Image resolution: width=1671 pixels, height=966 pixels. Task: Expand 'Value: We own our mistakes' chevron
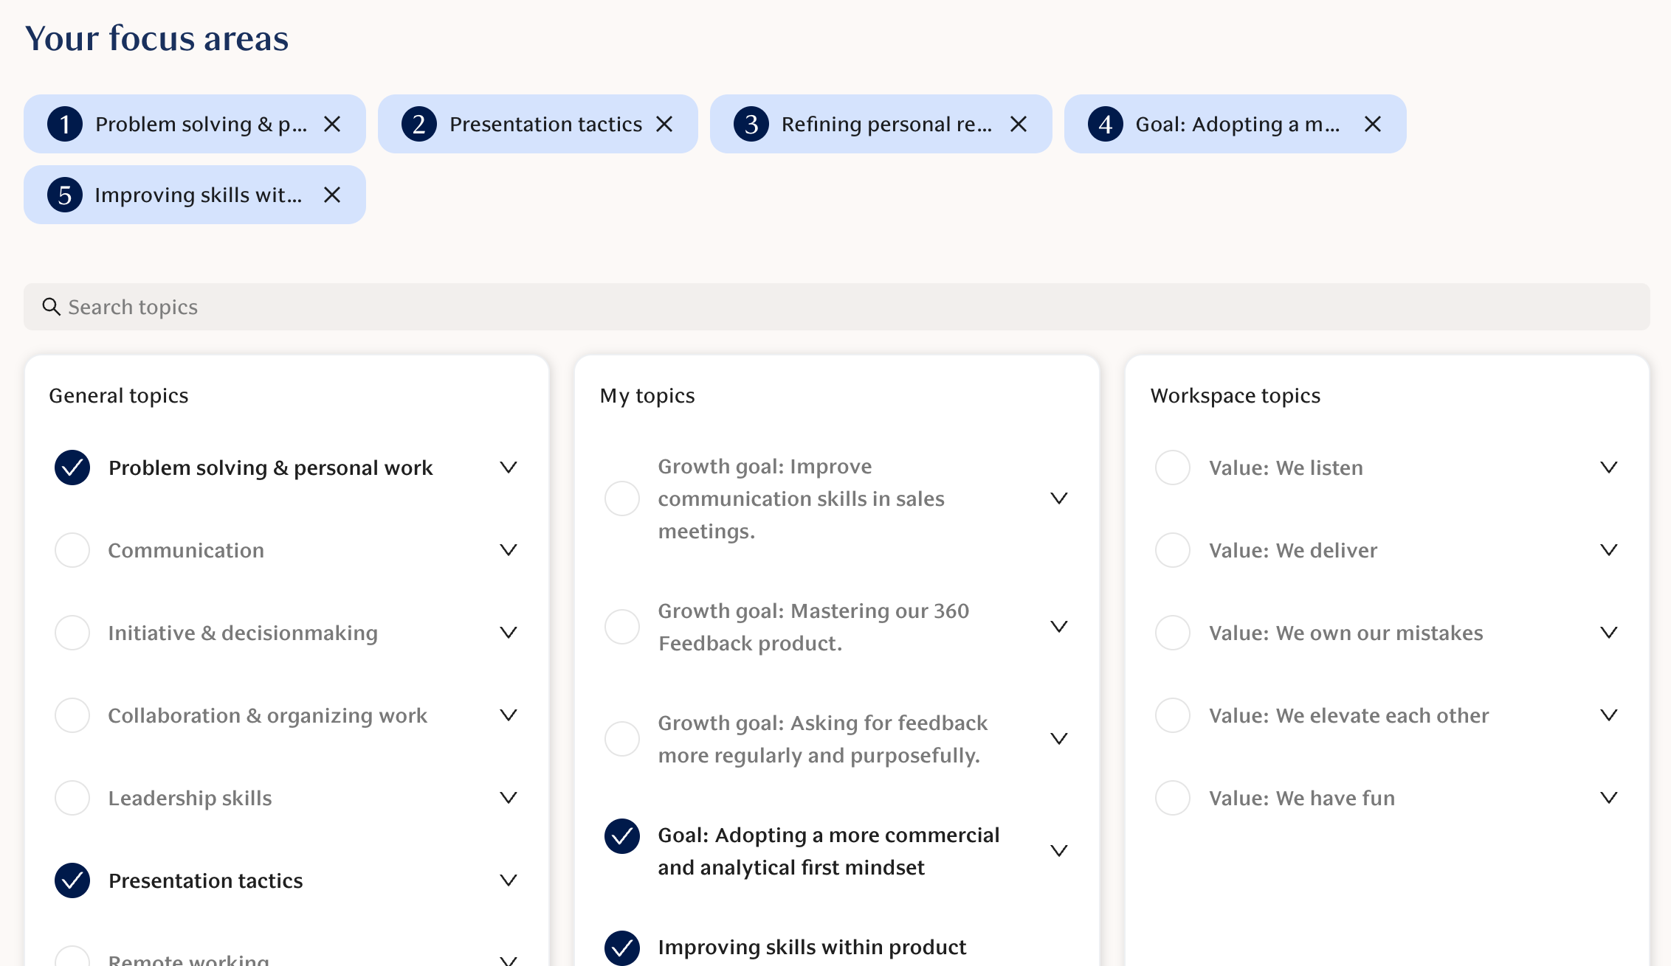(1609, 633)
